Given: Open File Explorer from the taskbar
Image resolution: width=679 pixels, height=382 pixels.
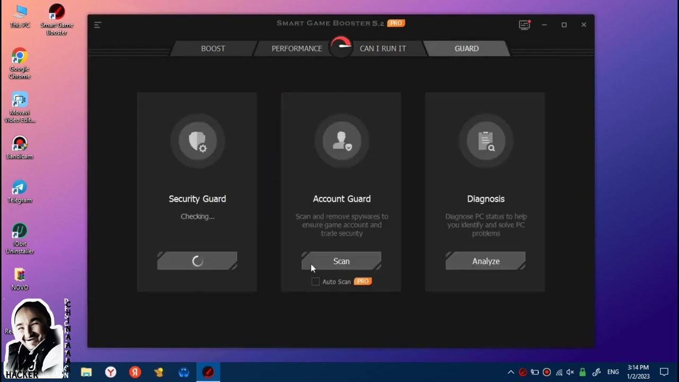Looking at the screenshot, I should pos(86,372).
